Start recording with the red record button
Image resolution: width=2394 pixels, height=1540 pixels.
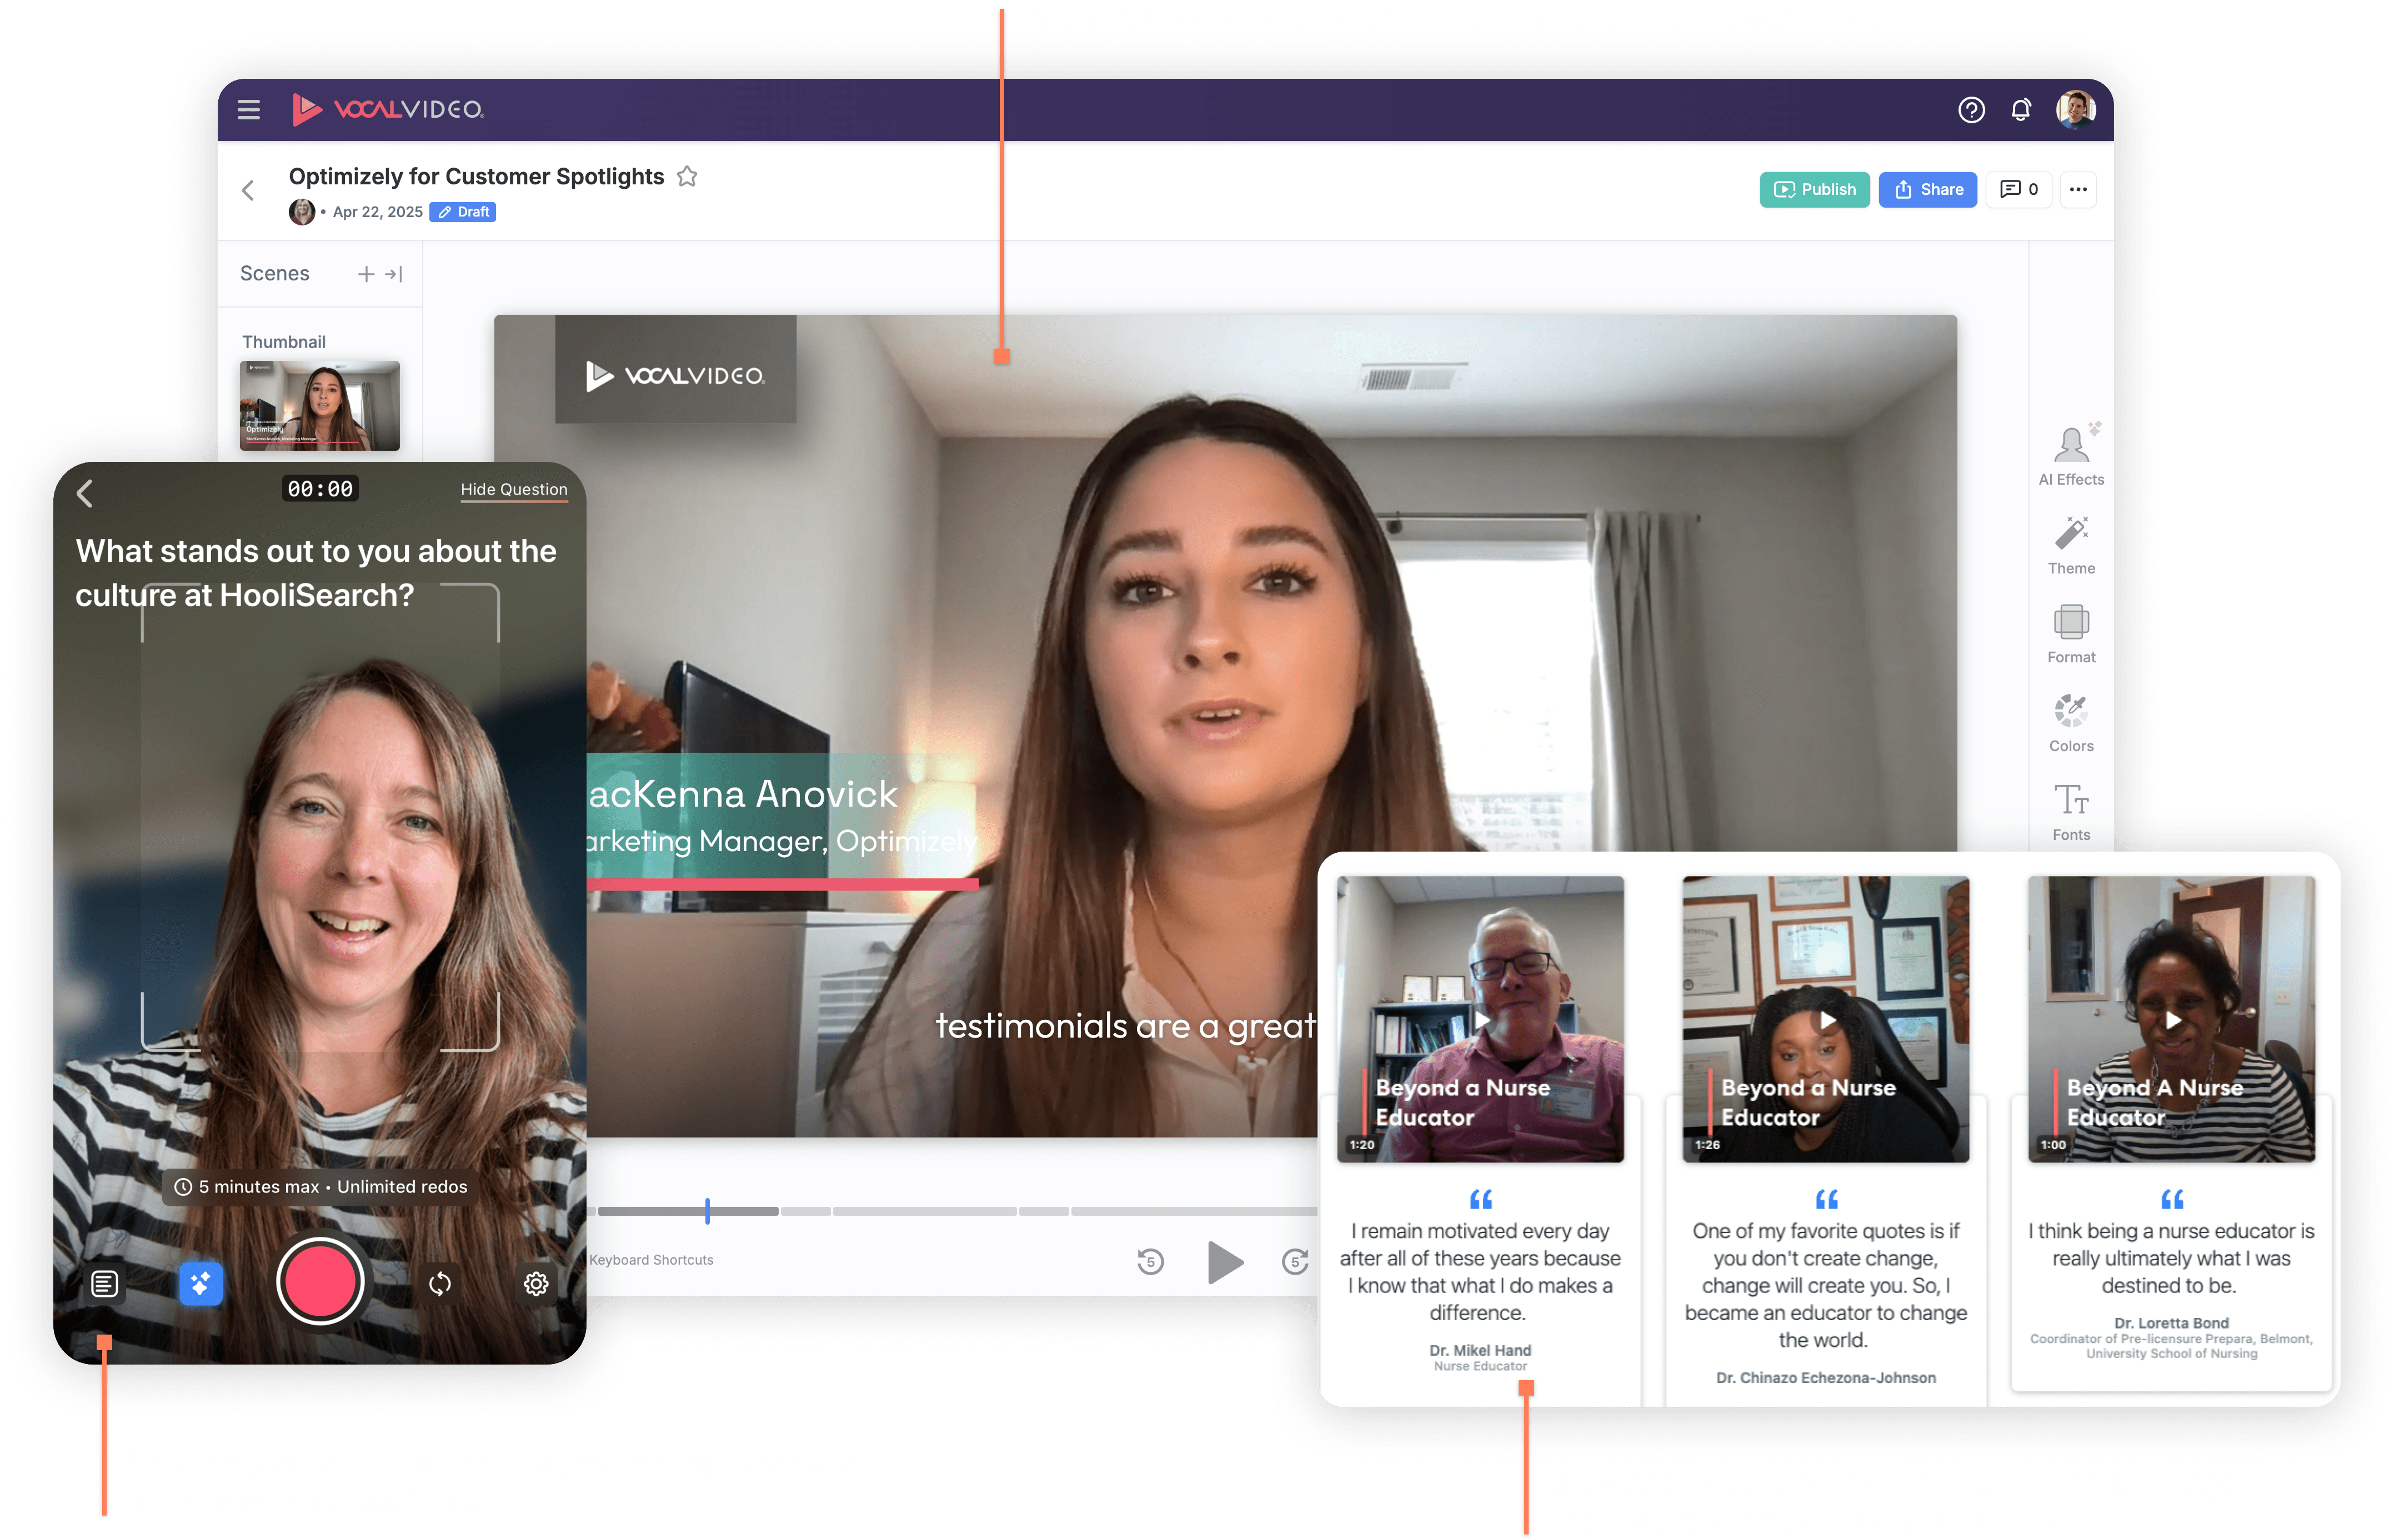pyautogui.click(x=320, y=1282)
